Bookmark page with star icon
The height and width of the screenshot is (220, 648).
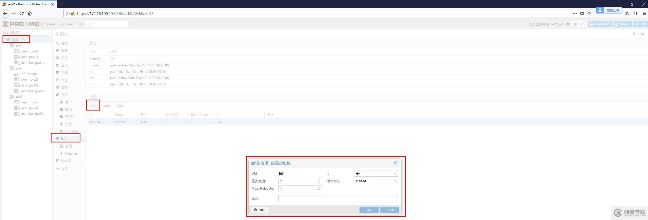[589, 13]
